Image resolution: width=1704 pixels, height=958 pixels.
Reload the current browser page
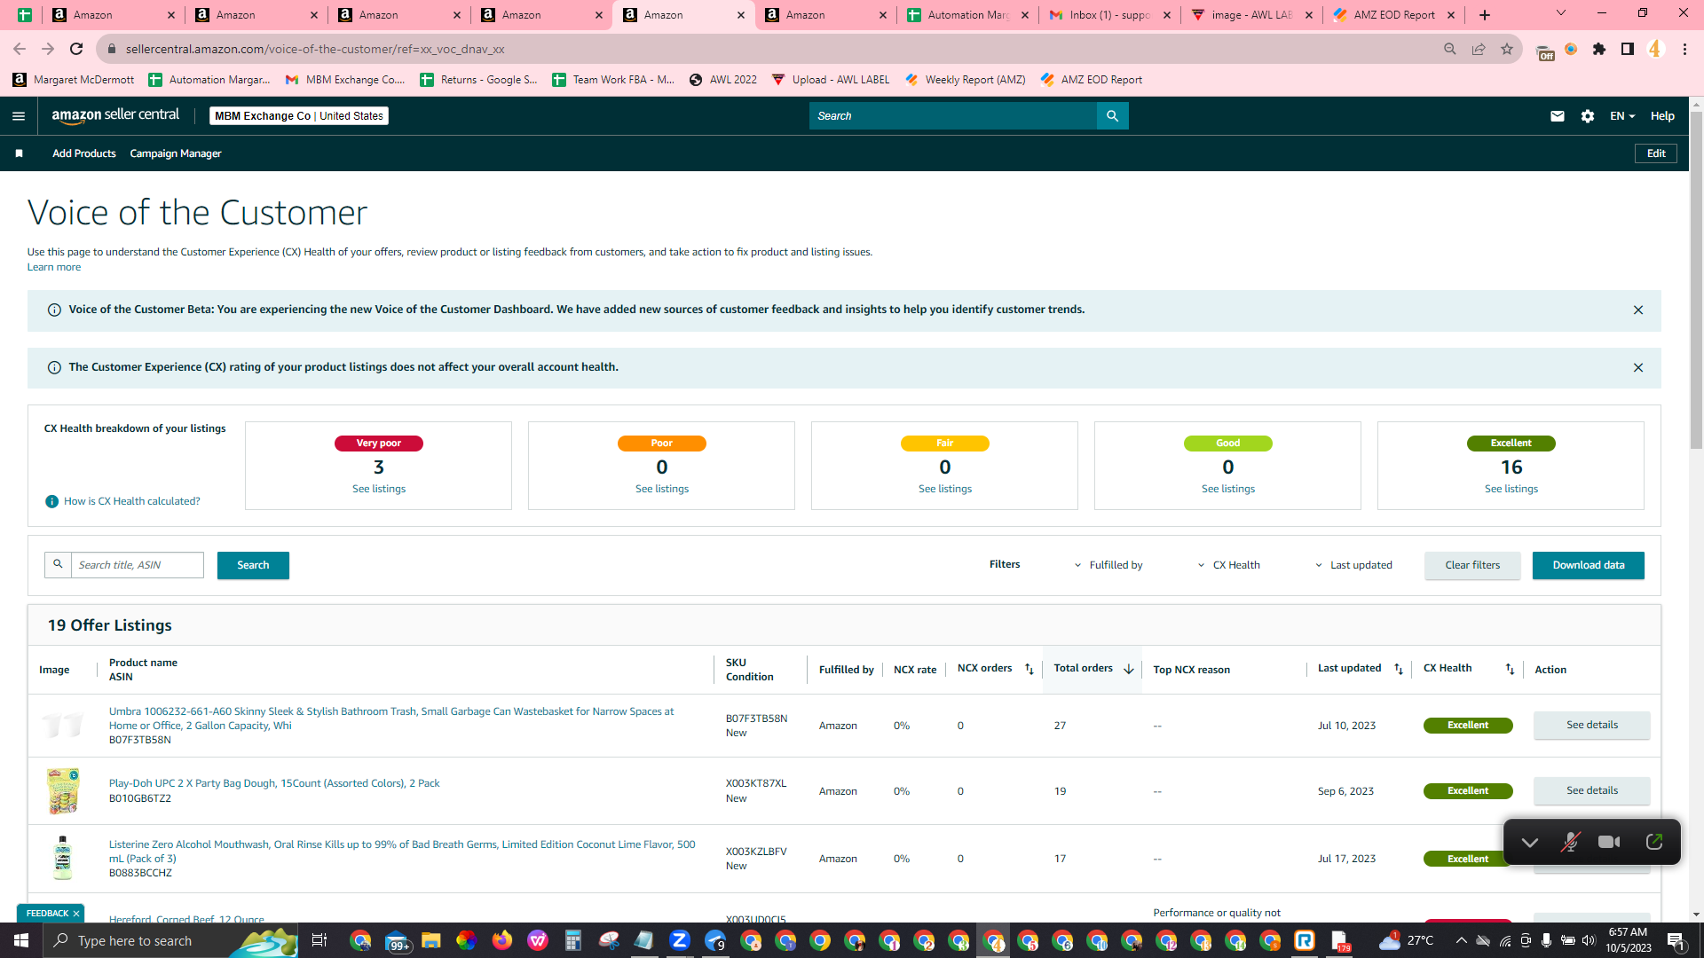[76, 50]
